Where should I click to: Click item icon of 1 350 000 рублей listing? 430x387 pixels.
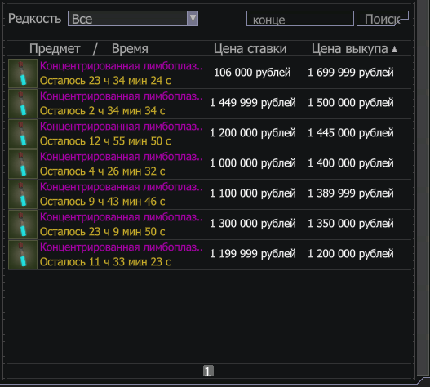(23, 225)
